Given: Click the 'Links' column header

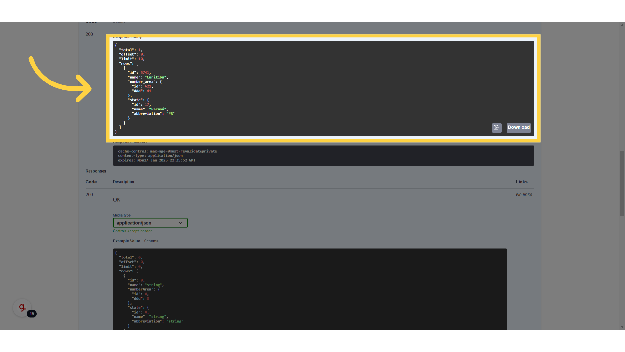Looking at the screenshot, I should coord(521,182).
